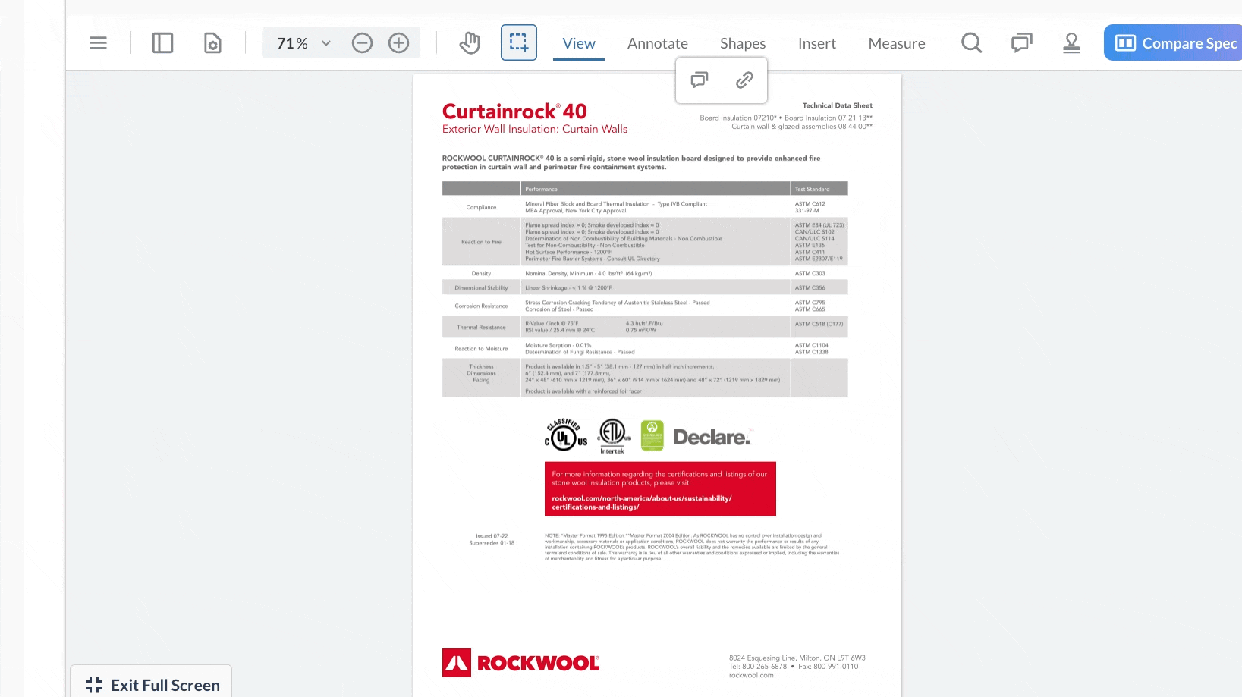Open the comments panel in toolbar
Screen dimensions: 1242x697
pos(1021,43)
